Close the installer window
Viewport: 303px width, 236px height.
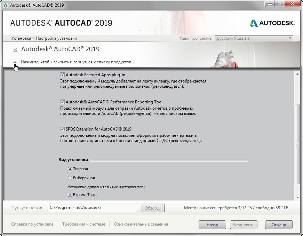pos(292,4)
